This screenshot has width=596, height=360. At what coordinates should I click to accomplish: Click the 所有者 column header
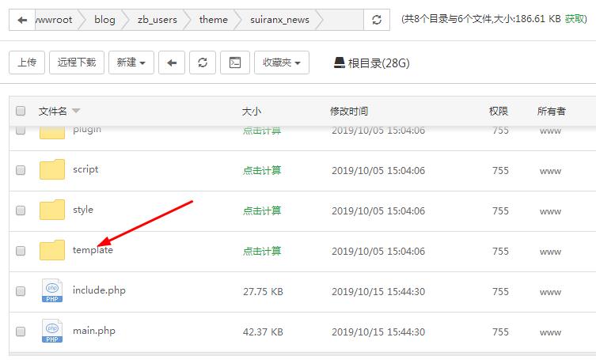pos(551,112)
